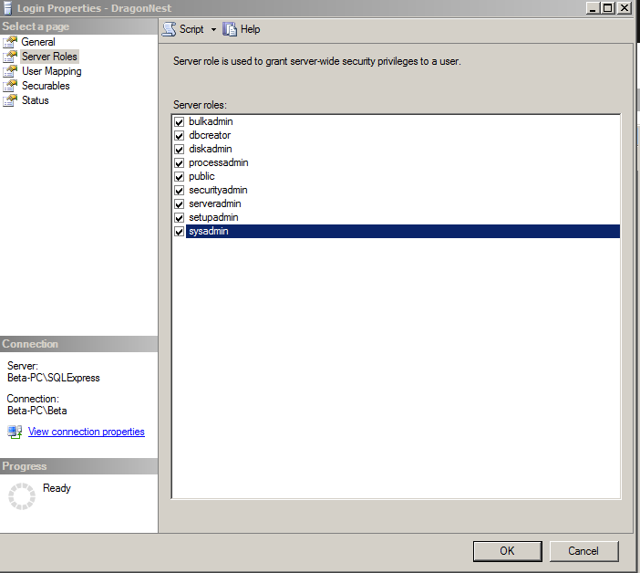Image resolution: width=640 pixels, height=573 pixels.
Task: Maximize the Login Properties window
Action: (x=608, y=8)
